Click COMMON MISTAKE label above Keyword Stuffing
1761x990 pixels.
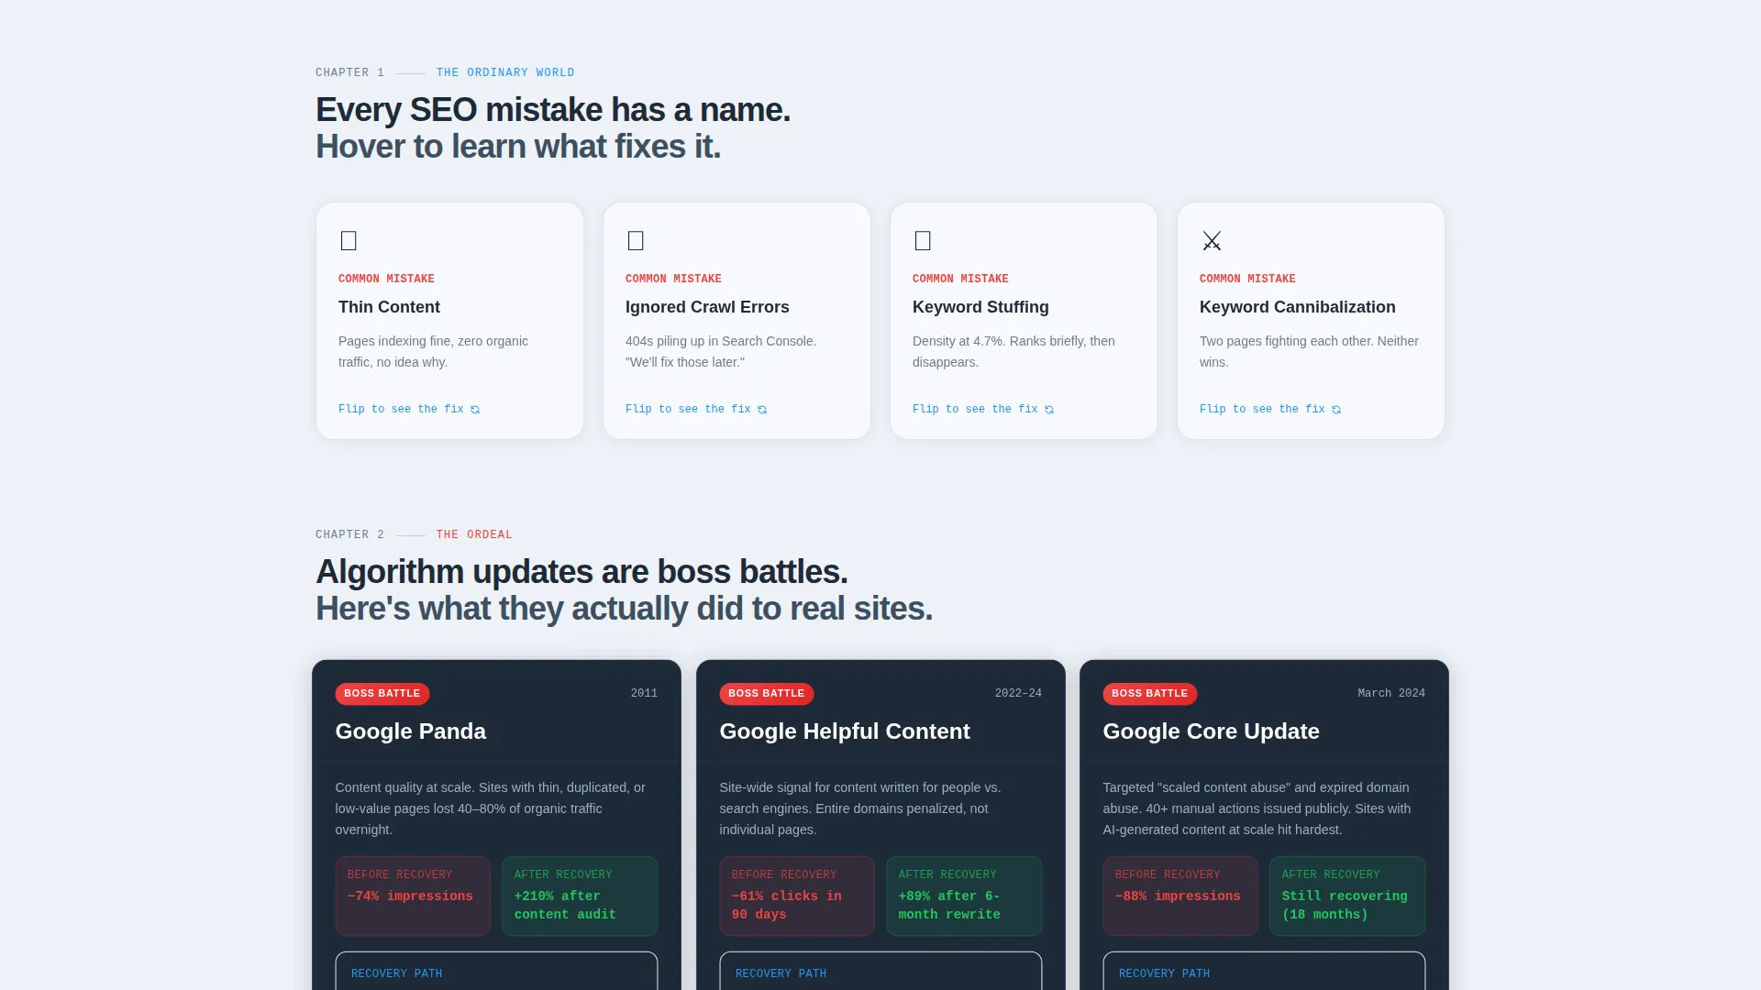[960, 279]
